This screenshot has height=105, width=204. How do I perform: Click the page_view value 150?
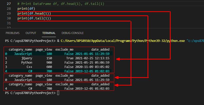tap(49, 58)
